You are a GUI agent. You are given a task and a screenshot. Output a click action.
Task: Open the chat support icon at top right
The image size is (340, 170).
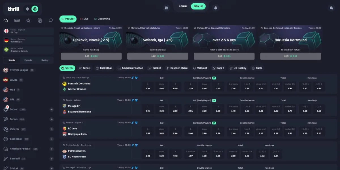click(331, 8)
